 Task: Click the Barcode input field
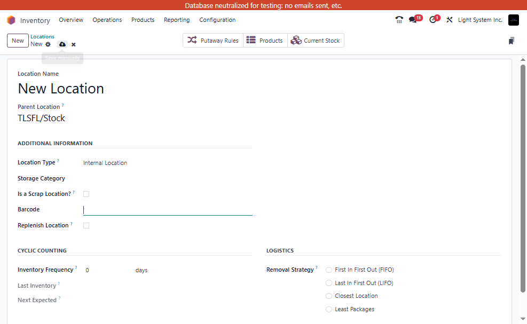[168, 210]
